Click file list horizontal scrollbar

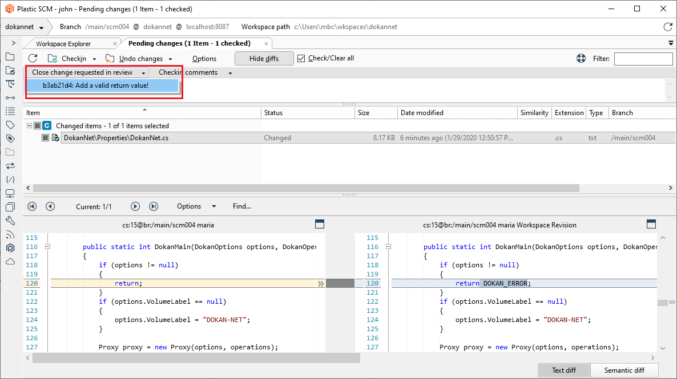(x=306, y=188)
